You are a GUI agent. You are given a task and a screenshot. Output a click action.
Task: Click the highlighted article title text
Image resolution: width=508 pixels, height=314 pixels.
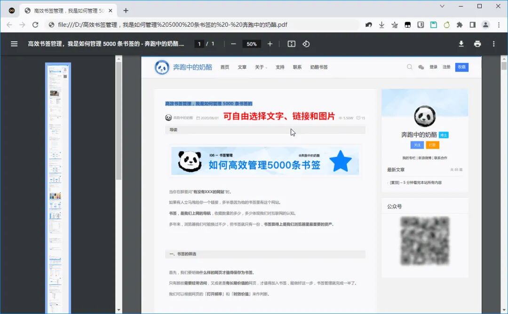(209, 103)
